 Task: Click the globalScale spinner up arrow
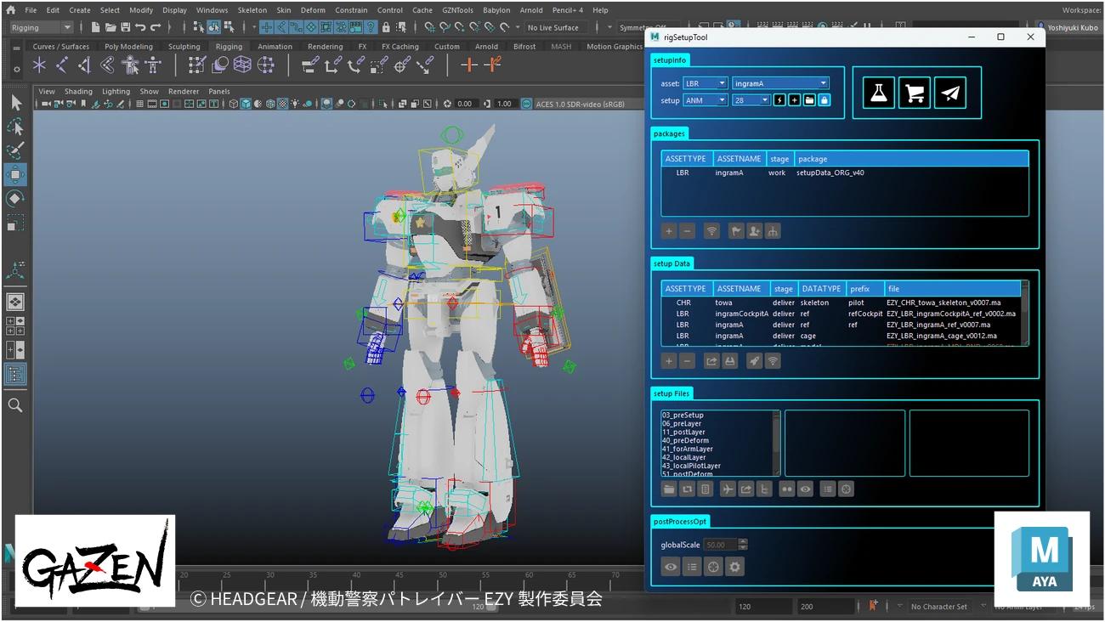pyautogui.click(x=743, y=542)
